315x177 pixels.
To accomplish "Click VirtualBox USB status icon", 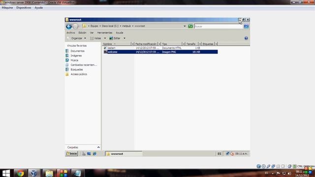I will [x=268, y=166].
